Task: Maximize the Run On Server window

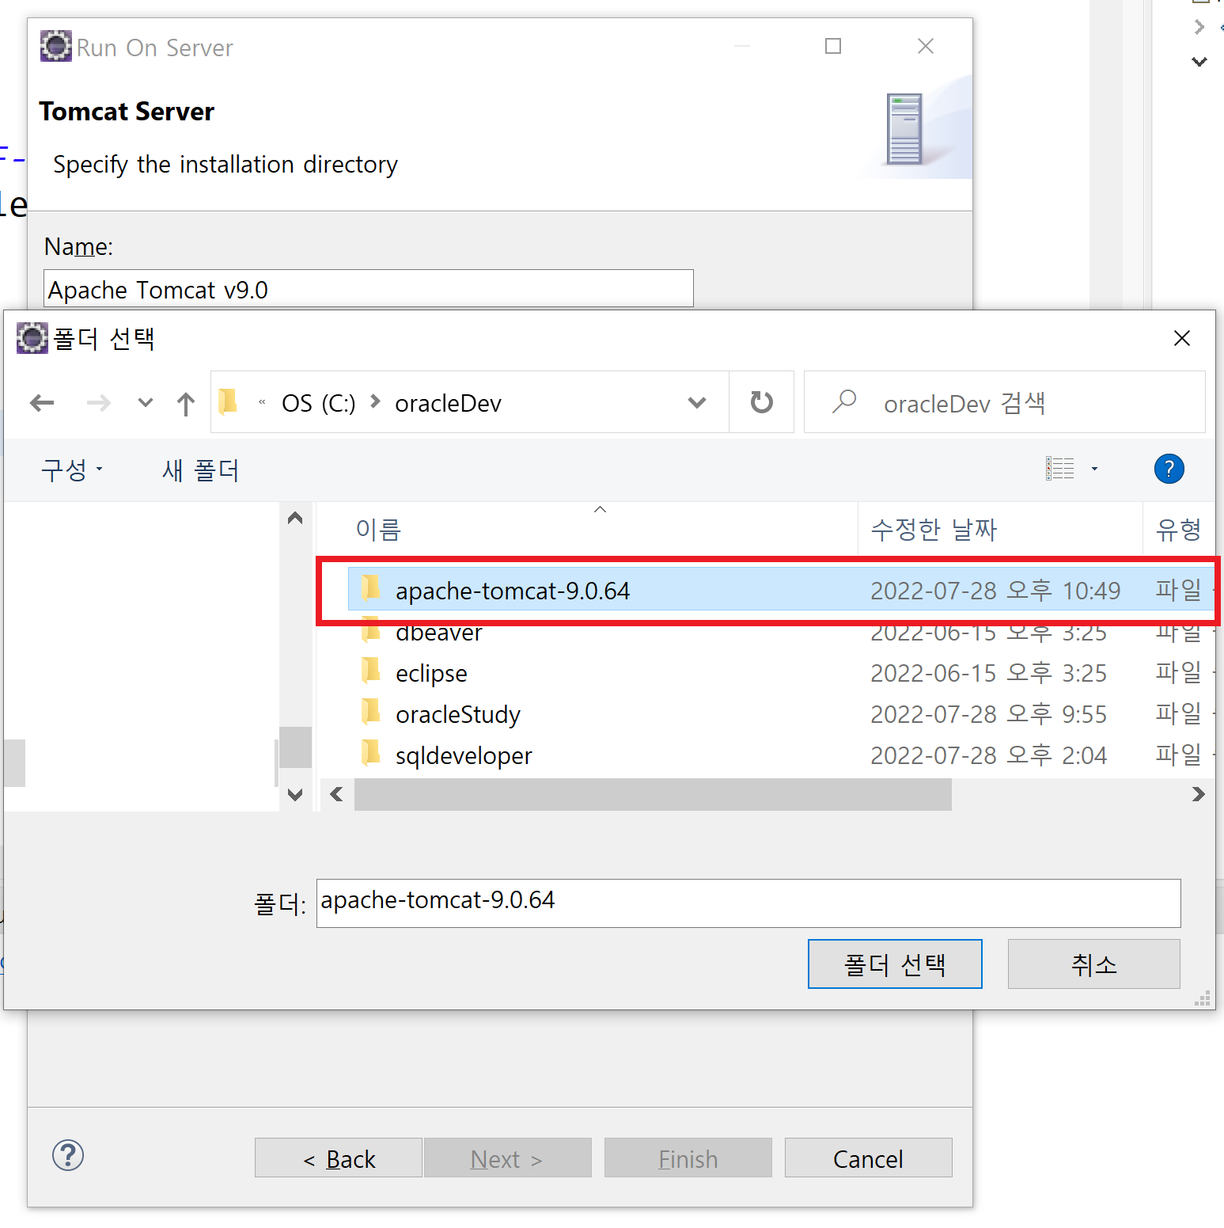Action: pos(833,46)
